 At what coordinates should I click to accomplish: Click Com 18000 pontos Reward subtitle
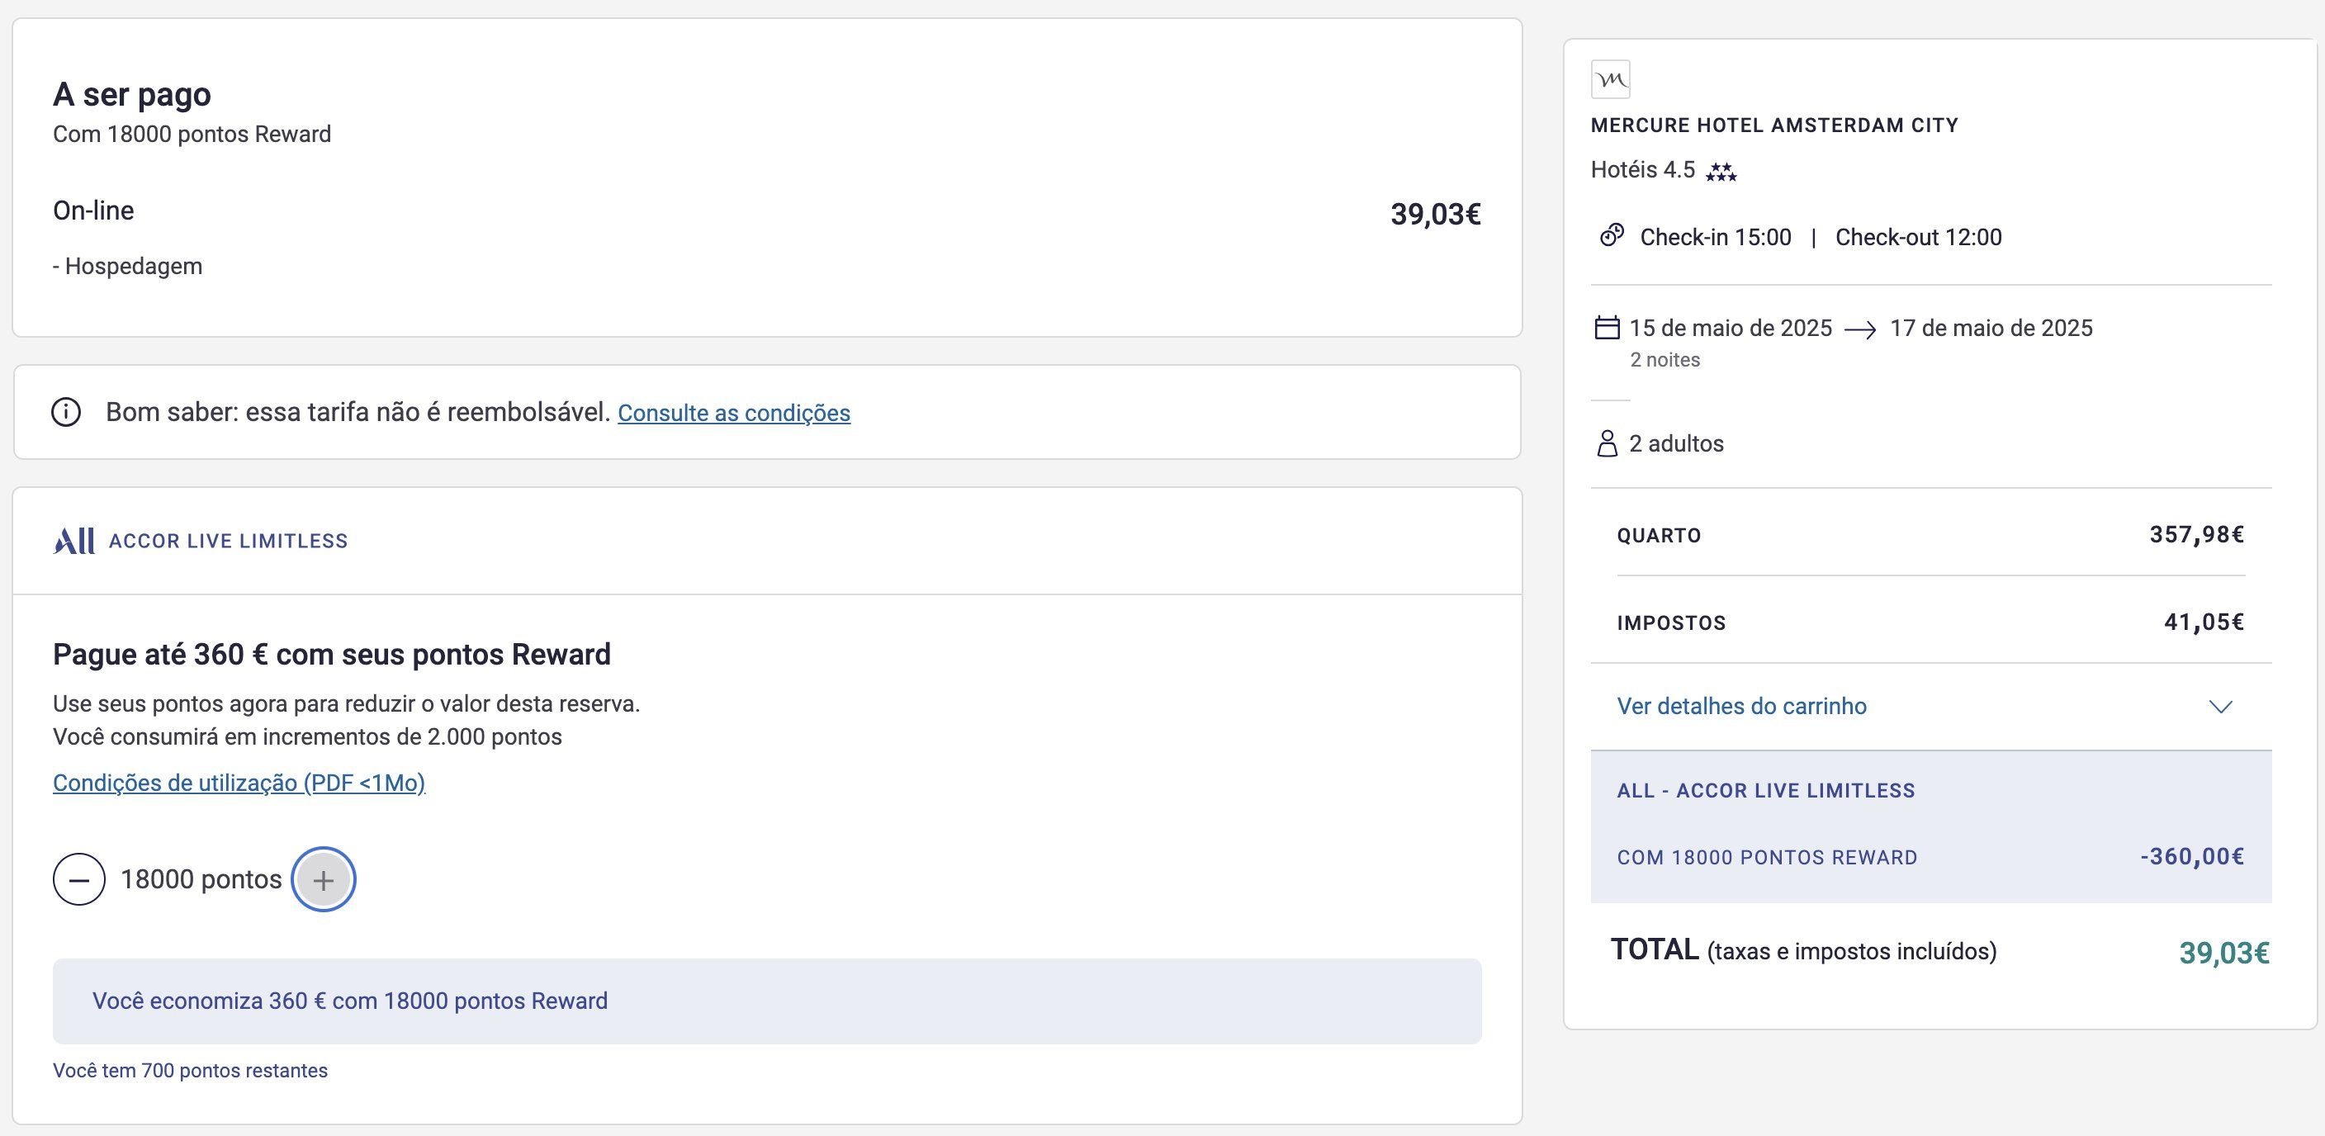point(192,134)
